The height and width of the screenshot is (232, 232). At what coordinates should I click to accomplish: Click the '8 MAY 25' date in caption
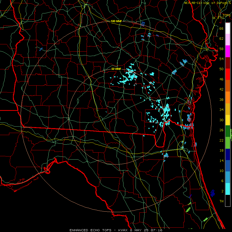[x=140, y=230]
